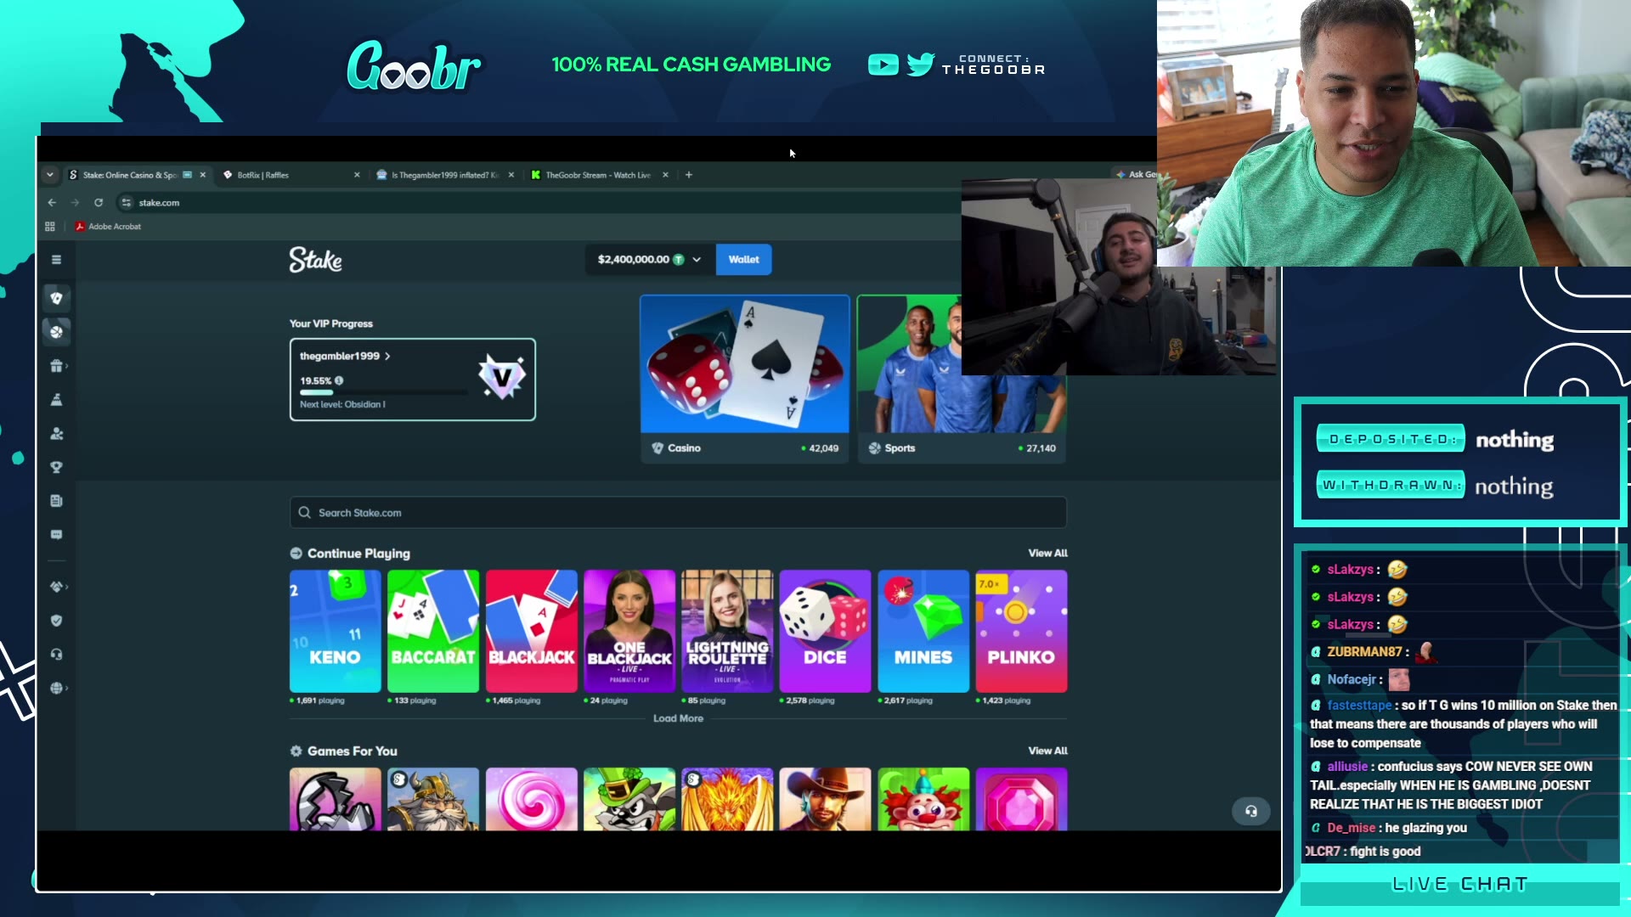The height and width of the screenshot is (917, 1631).
Task: Open the Keno game
Action: pyautogui.click(x=336, y=632)
